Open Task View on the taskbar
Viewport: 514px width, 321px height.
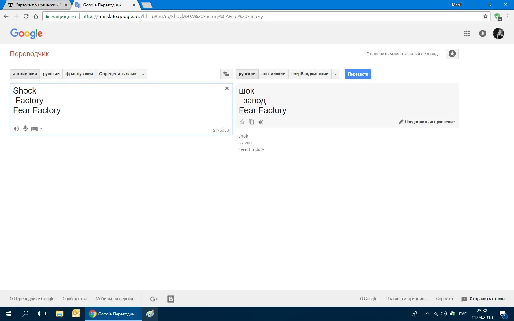point(42,314)
